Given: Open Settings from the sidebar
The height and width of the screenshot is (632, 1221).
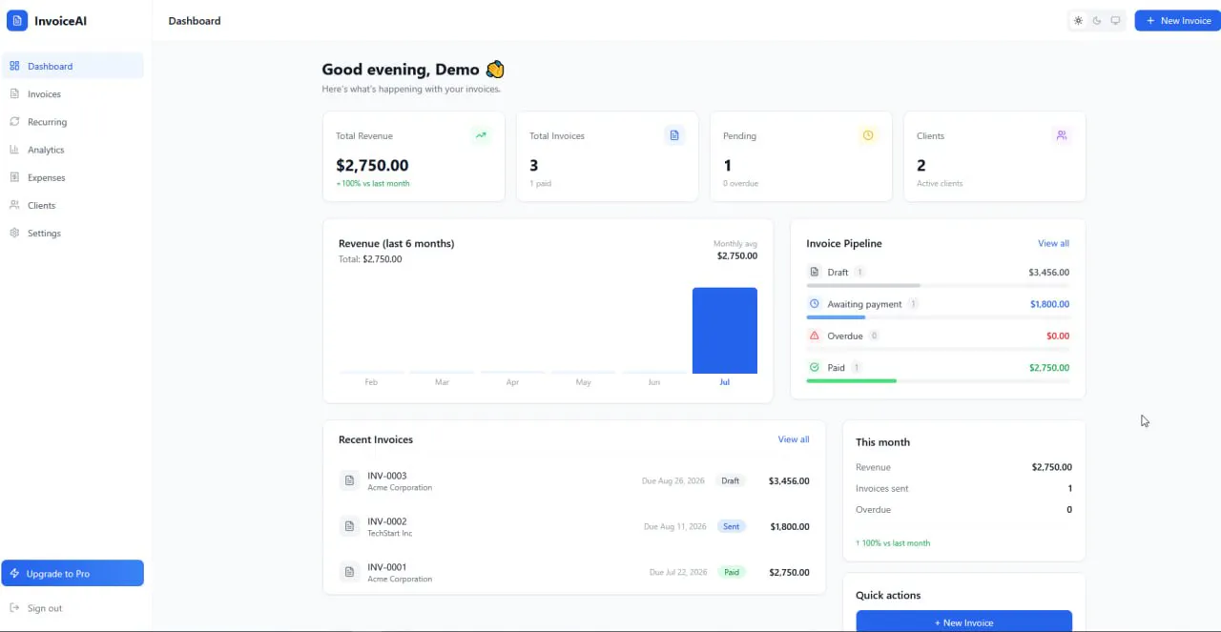Looking at the screenshot, I should (72, 232).
